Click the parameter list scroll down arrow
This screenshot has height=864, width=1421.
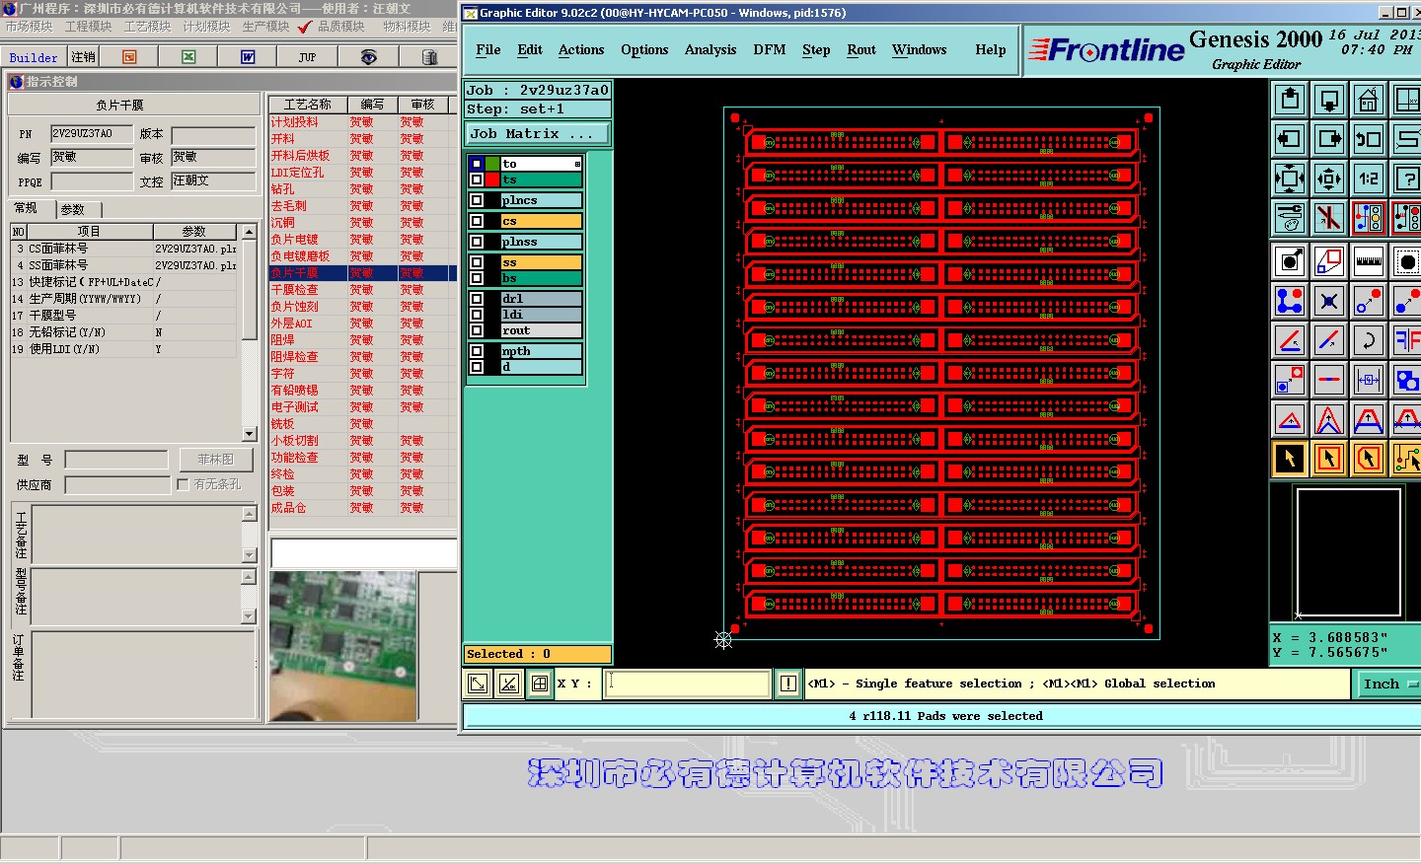point(249,434)
